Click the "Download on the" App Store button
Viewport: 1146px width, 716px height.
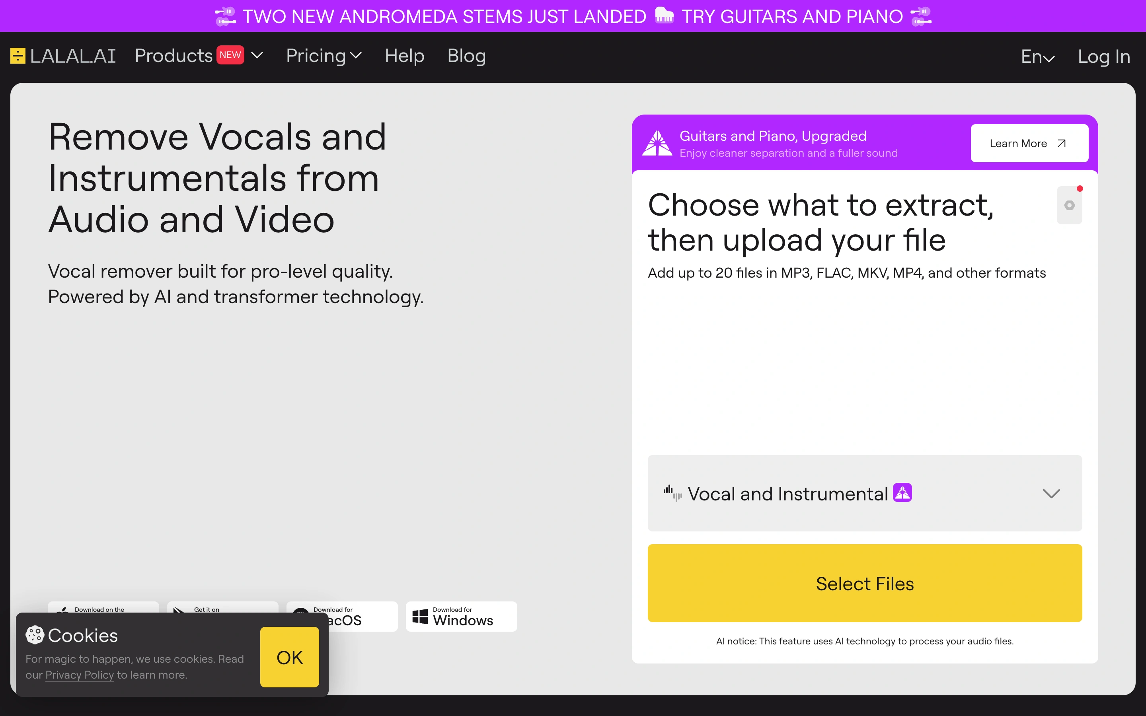click(103, 607)
